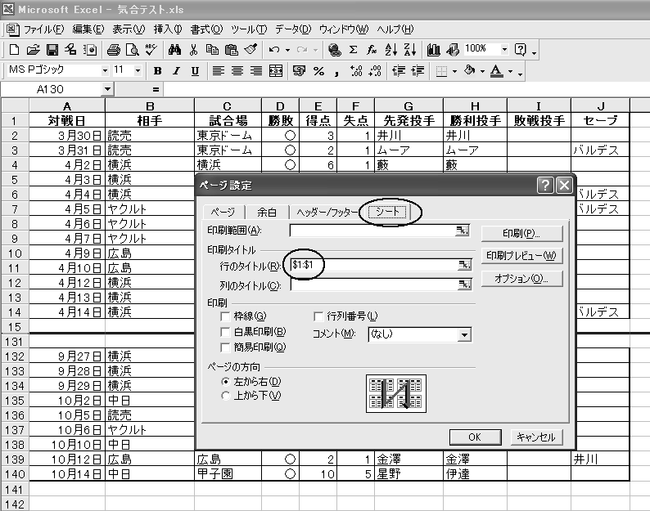Click the 印刷プレビュー button
This screenshot has height=511, width=650.
click(x=521, y=256)
